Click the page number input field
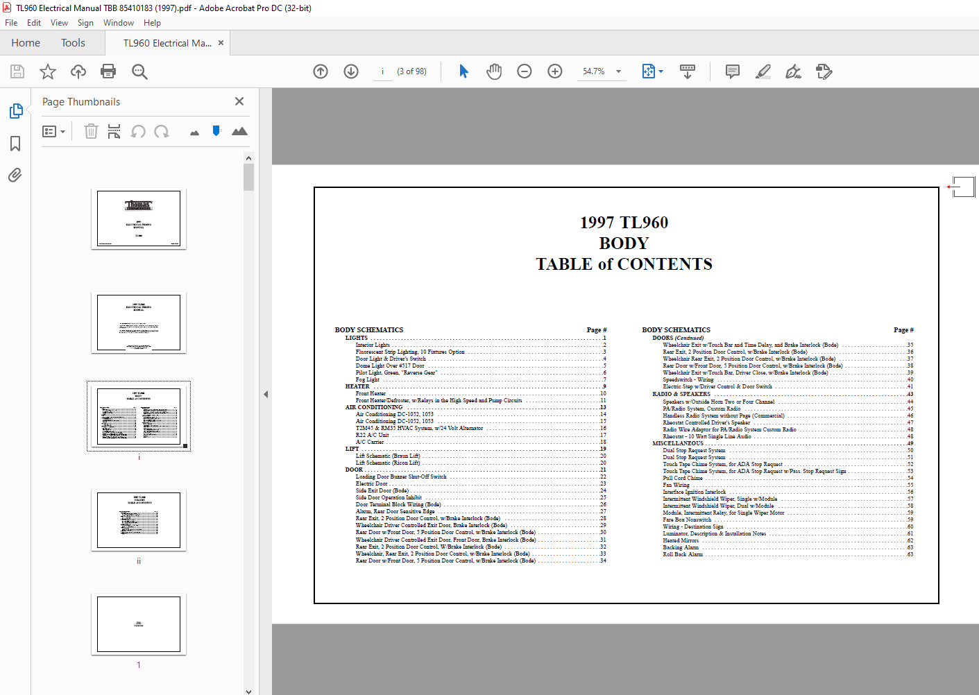This screenshot has height=695, width=979. [382, 71]
